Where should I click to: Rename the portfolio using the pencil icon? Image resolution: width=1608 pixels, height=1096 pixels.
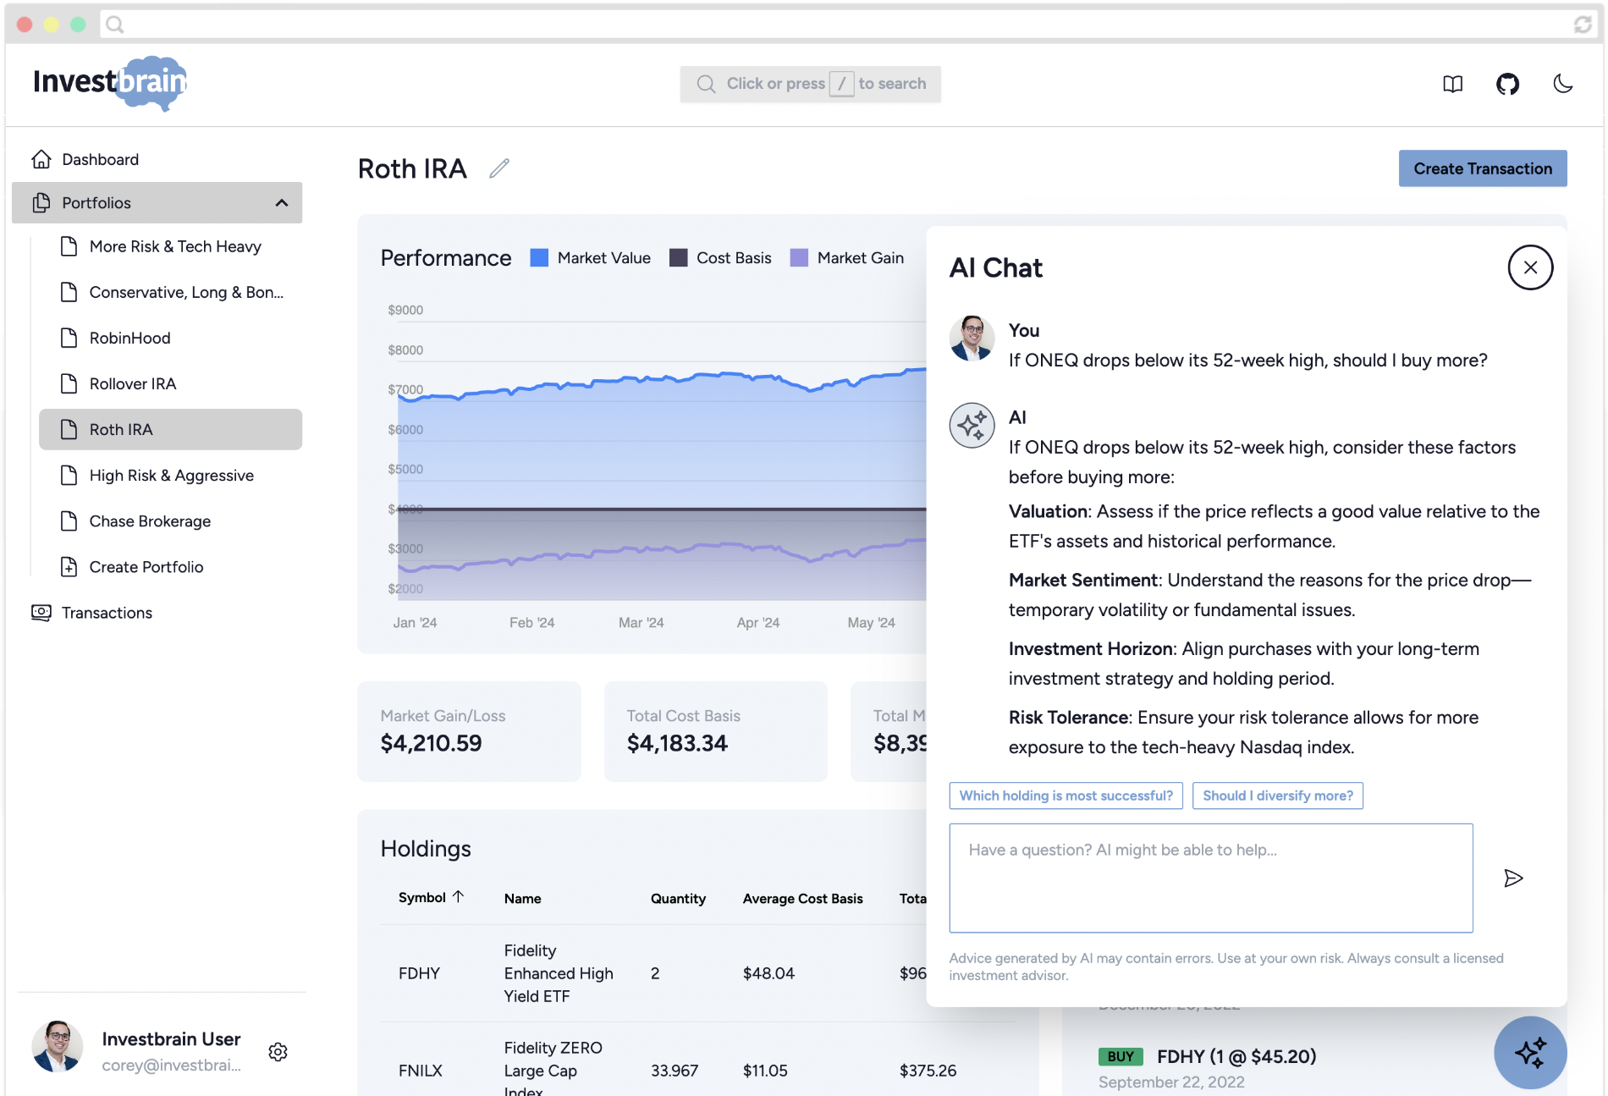498,168
